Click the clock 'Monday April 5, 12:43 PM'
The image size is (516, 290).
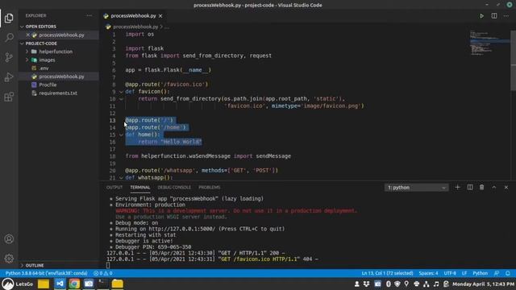483,284
